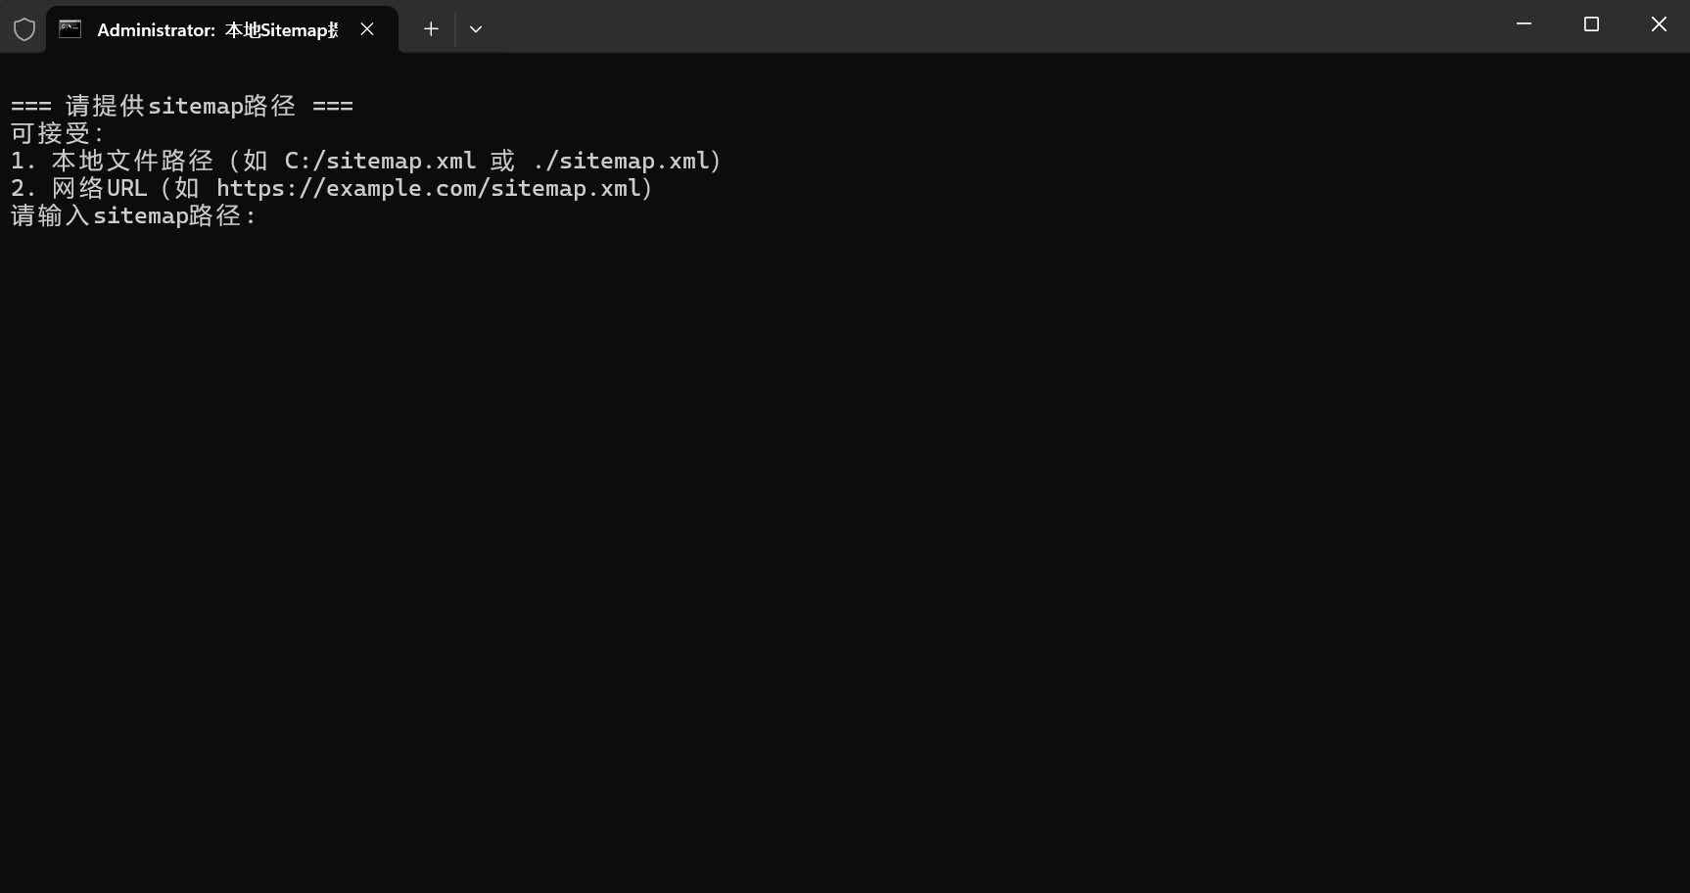Click the 网络URL label text
This screenshot has height=893, width=1690.
point(99,188)
